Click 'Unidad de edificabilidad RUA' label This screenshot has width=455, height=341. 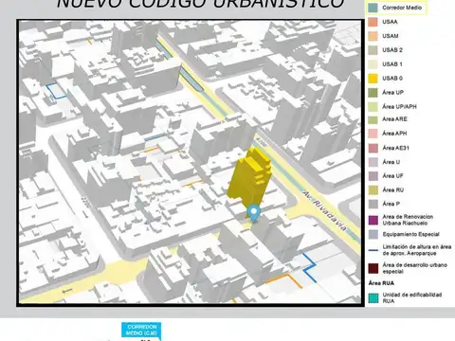coord(412,297)
